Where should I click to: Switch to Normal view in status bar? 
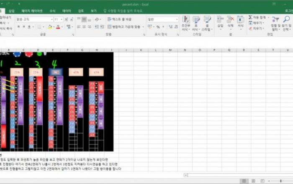point(244,181)
